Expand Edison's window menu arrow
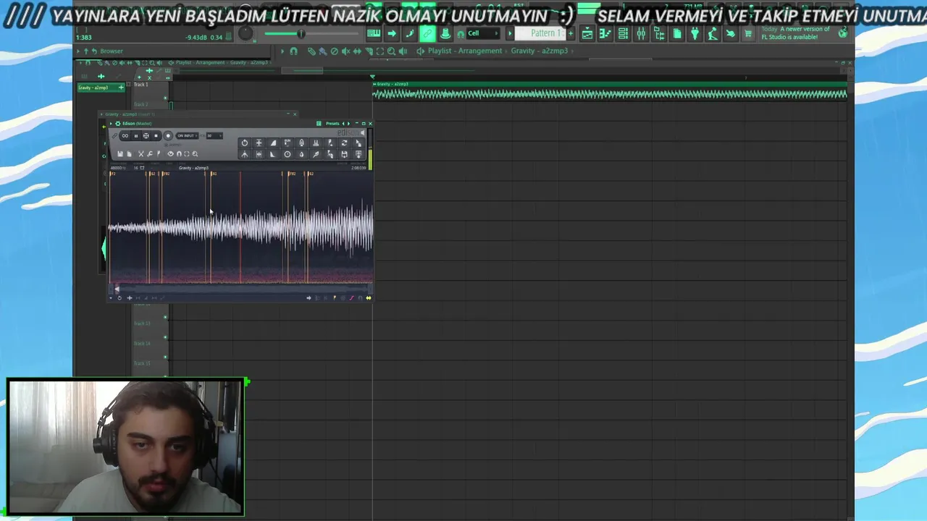 pos(111,124)
